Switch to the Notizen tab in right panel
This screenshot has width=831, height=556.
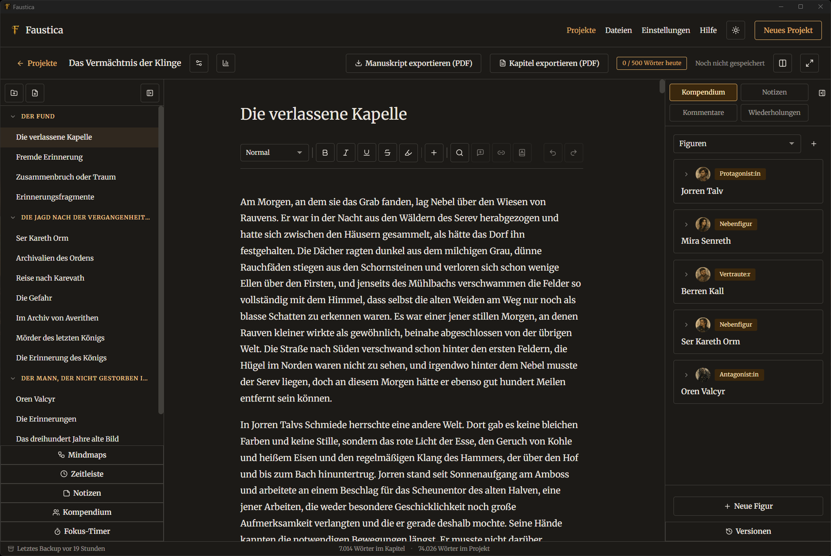774,92
